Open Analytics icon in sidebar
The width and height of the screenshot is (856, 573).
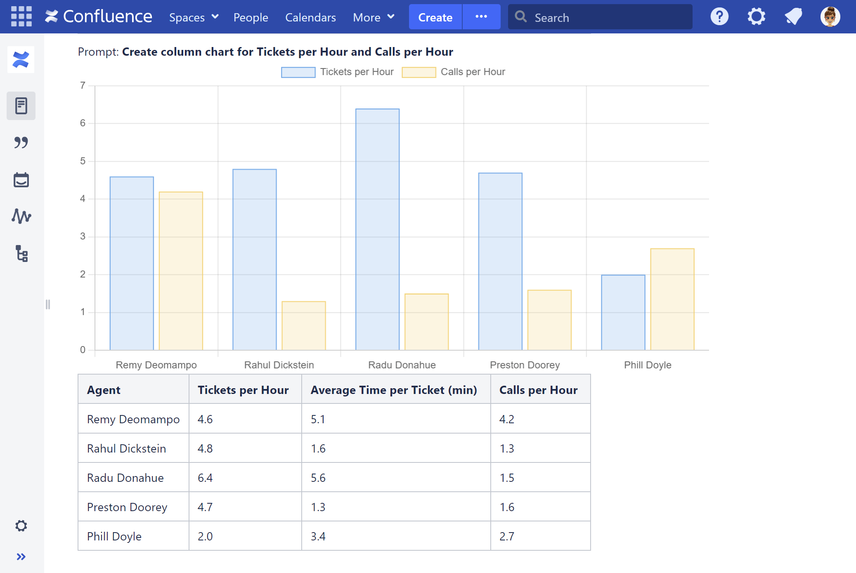tap(21, 216)
